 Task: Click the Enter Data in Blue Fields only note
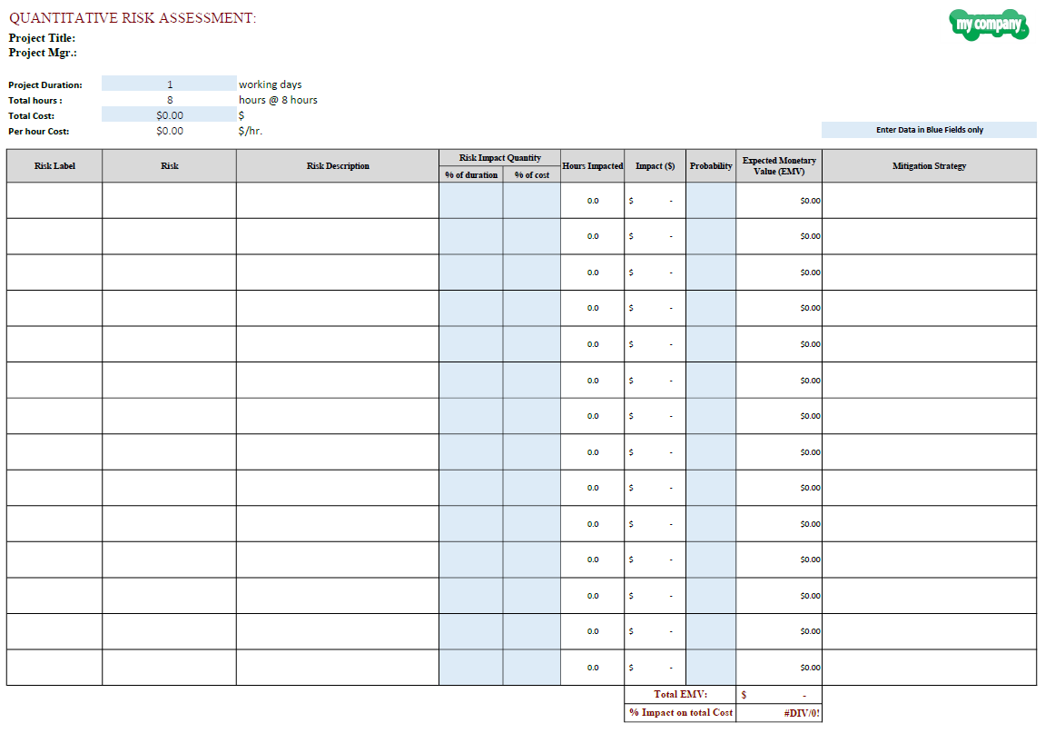(x=929, y=129)
